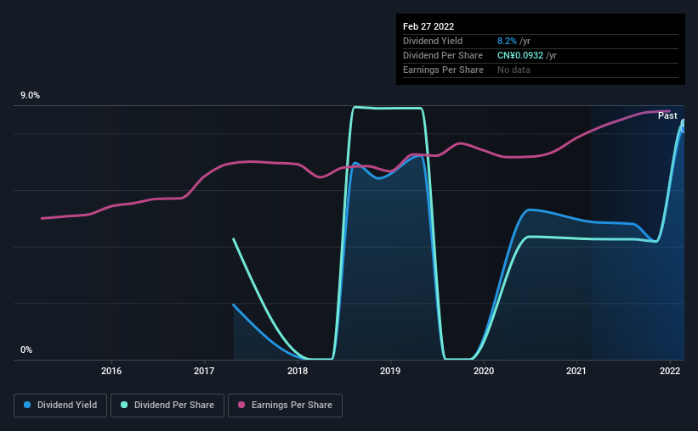Toggle the Dividend Yield legend button
The height and width of the screenshot is (431, 698).
click(60, 406)
